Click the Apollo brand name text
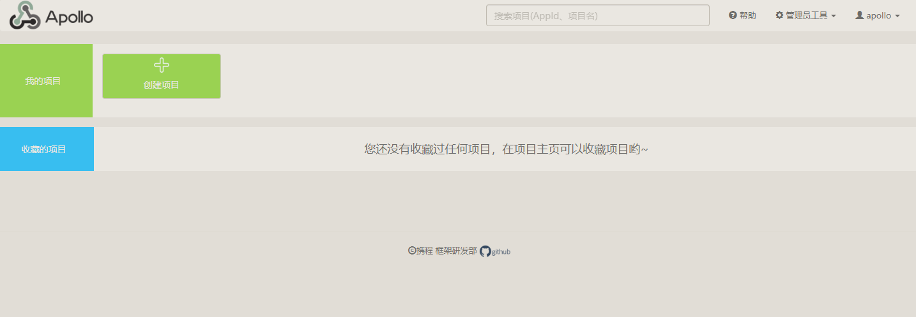Screen dimensions: 916x317 [x=70, y=17]
